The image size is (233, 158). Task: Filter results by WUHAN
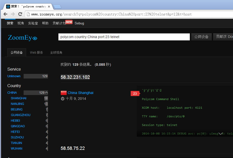(x=16, y=149)
